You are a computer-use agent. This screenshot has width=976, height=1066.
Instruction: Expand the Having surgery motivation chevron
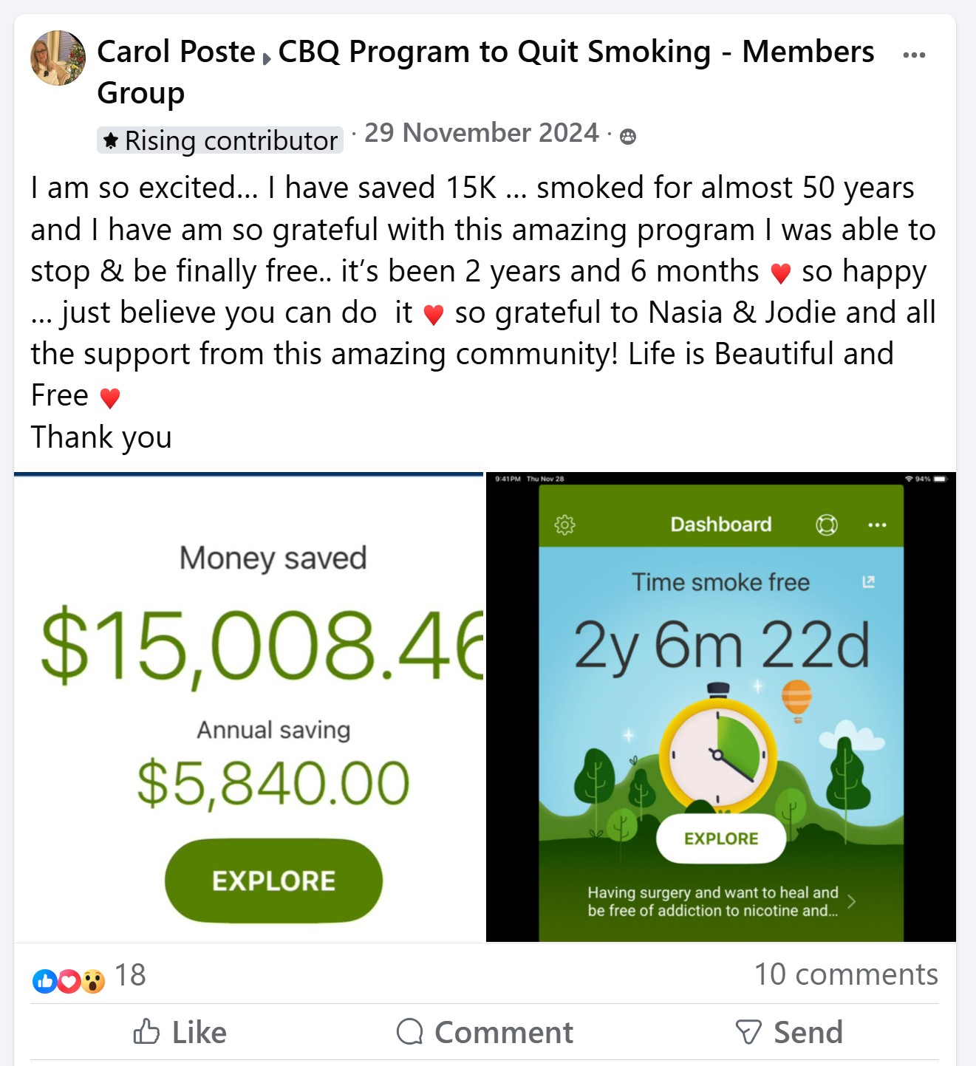[x=852, y=901]
